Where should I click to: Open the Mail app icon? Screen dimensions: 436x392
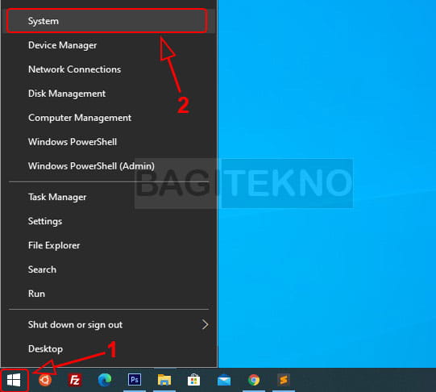(x=224, y=381)
